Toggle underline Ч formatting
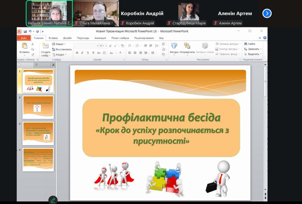The width and height of the screenshot is (302, 204). coord(88,53)
